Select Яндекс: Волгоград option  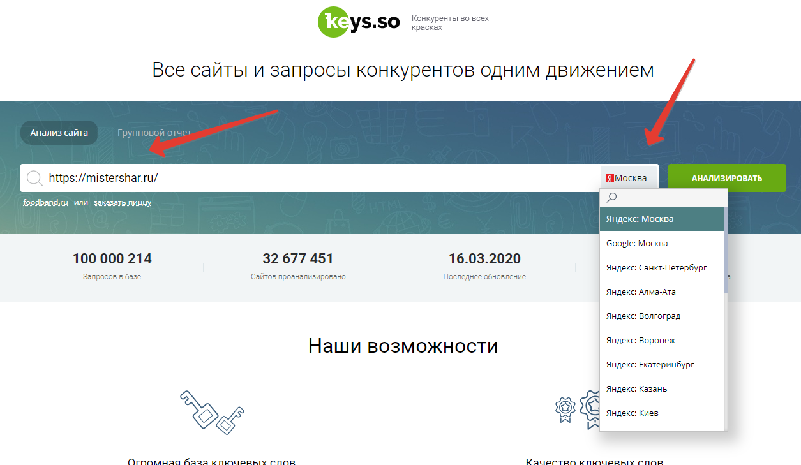click(662, 316)
